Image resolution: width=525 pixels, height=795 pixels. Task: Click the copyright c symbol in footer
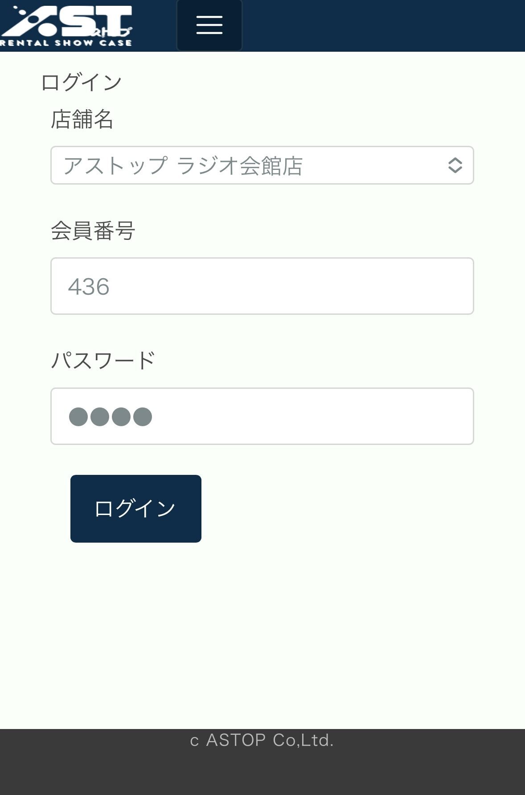pyautogui.click(x=194, y=741)
